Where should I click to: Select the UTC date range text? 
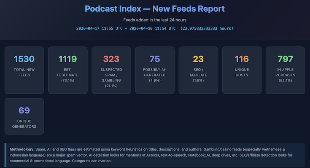(126, 28)
